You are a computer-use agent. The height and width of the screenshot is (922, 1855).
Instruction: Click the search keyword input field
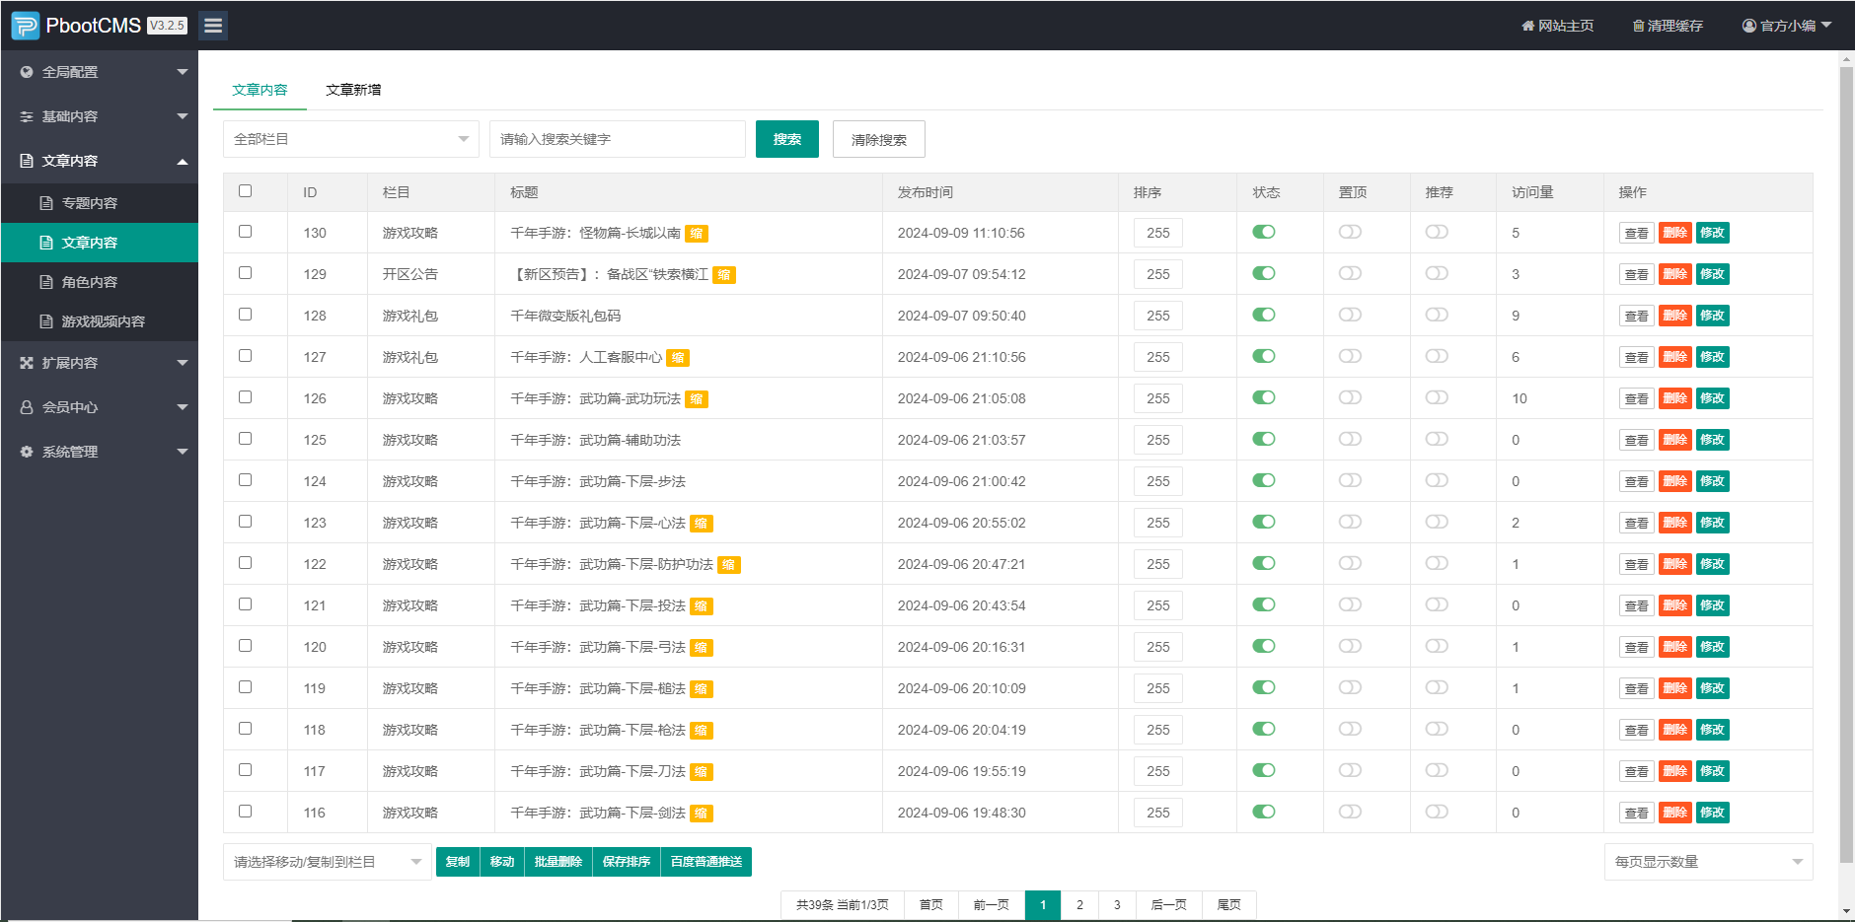[618, 139]
